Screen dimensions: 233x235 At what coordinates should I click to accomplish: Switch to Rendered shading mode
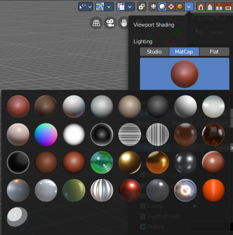pyautogui.click(x=180, y=7)
